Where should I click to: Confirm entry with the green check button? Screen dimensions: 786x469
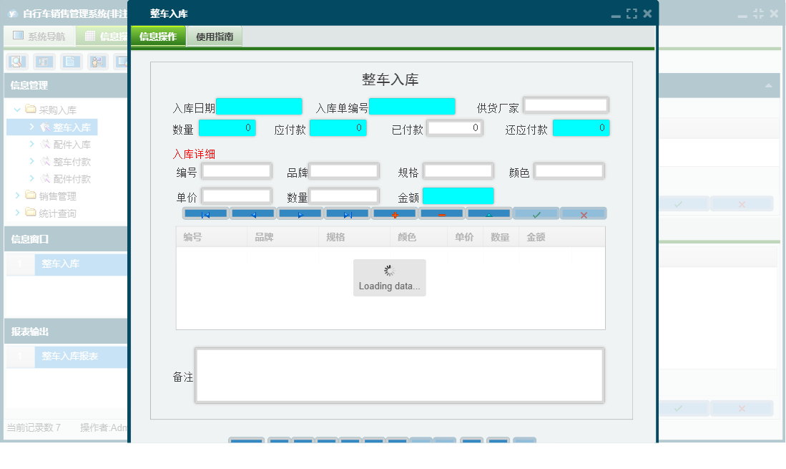coord(536,213)
